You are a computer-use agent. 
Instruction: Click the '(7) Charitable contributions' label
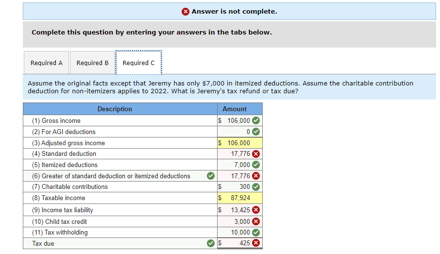[x=70, y=187]
